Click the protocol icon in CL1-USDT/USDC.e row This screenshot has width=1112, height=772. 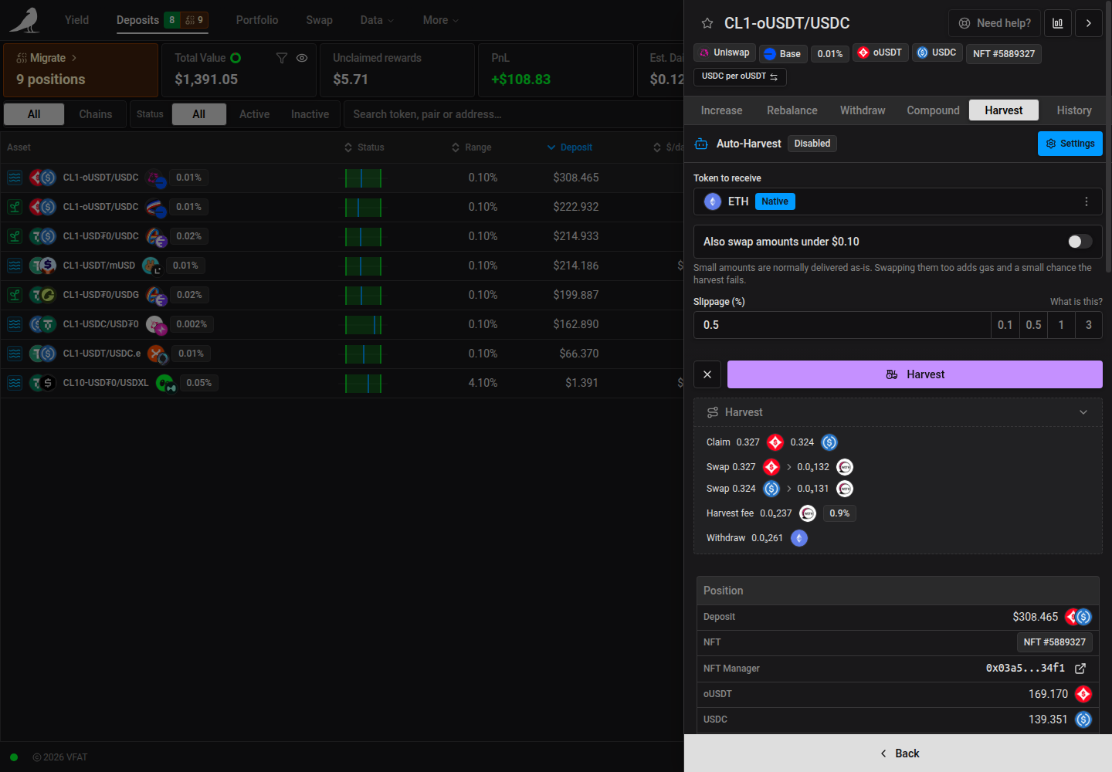(158, 354)
